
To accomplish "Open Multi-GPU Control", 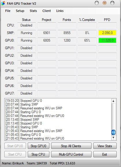I will pyautogui.click(x=71, y=154).
